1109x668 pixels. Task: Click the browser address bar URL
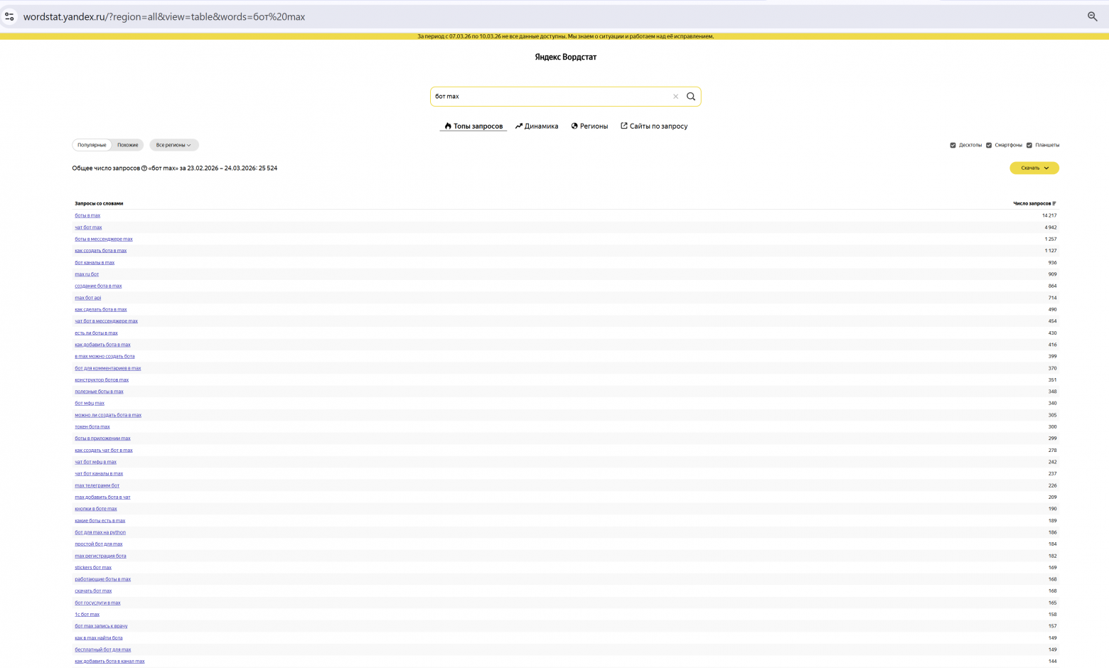[164, 16]
